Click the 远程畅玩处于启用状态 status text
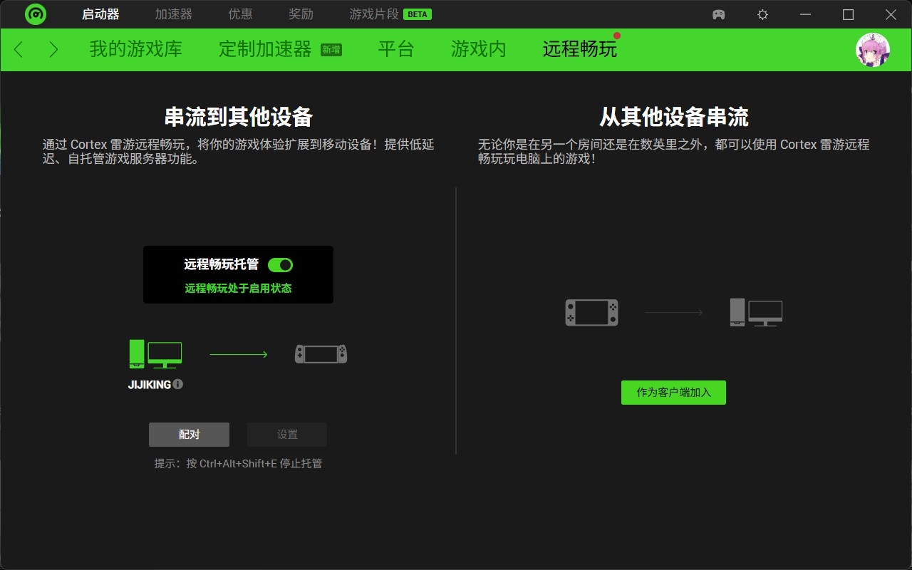The height and width of the screenshot is (570, 912). pos(239,289)
